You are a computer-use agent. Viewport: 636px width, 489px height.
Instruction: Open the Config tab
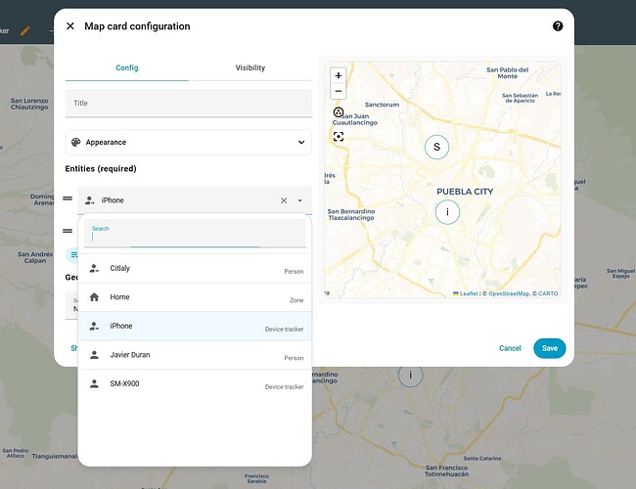(127, 67)
